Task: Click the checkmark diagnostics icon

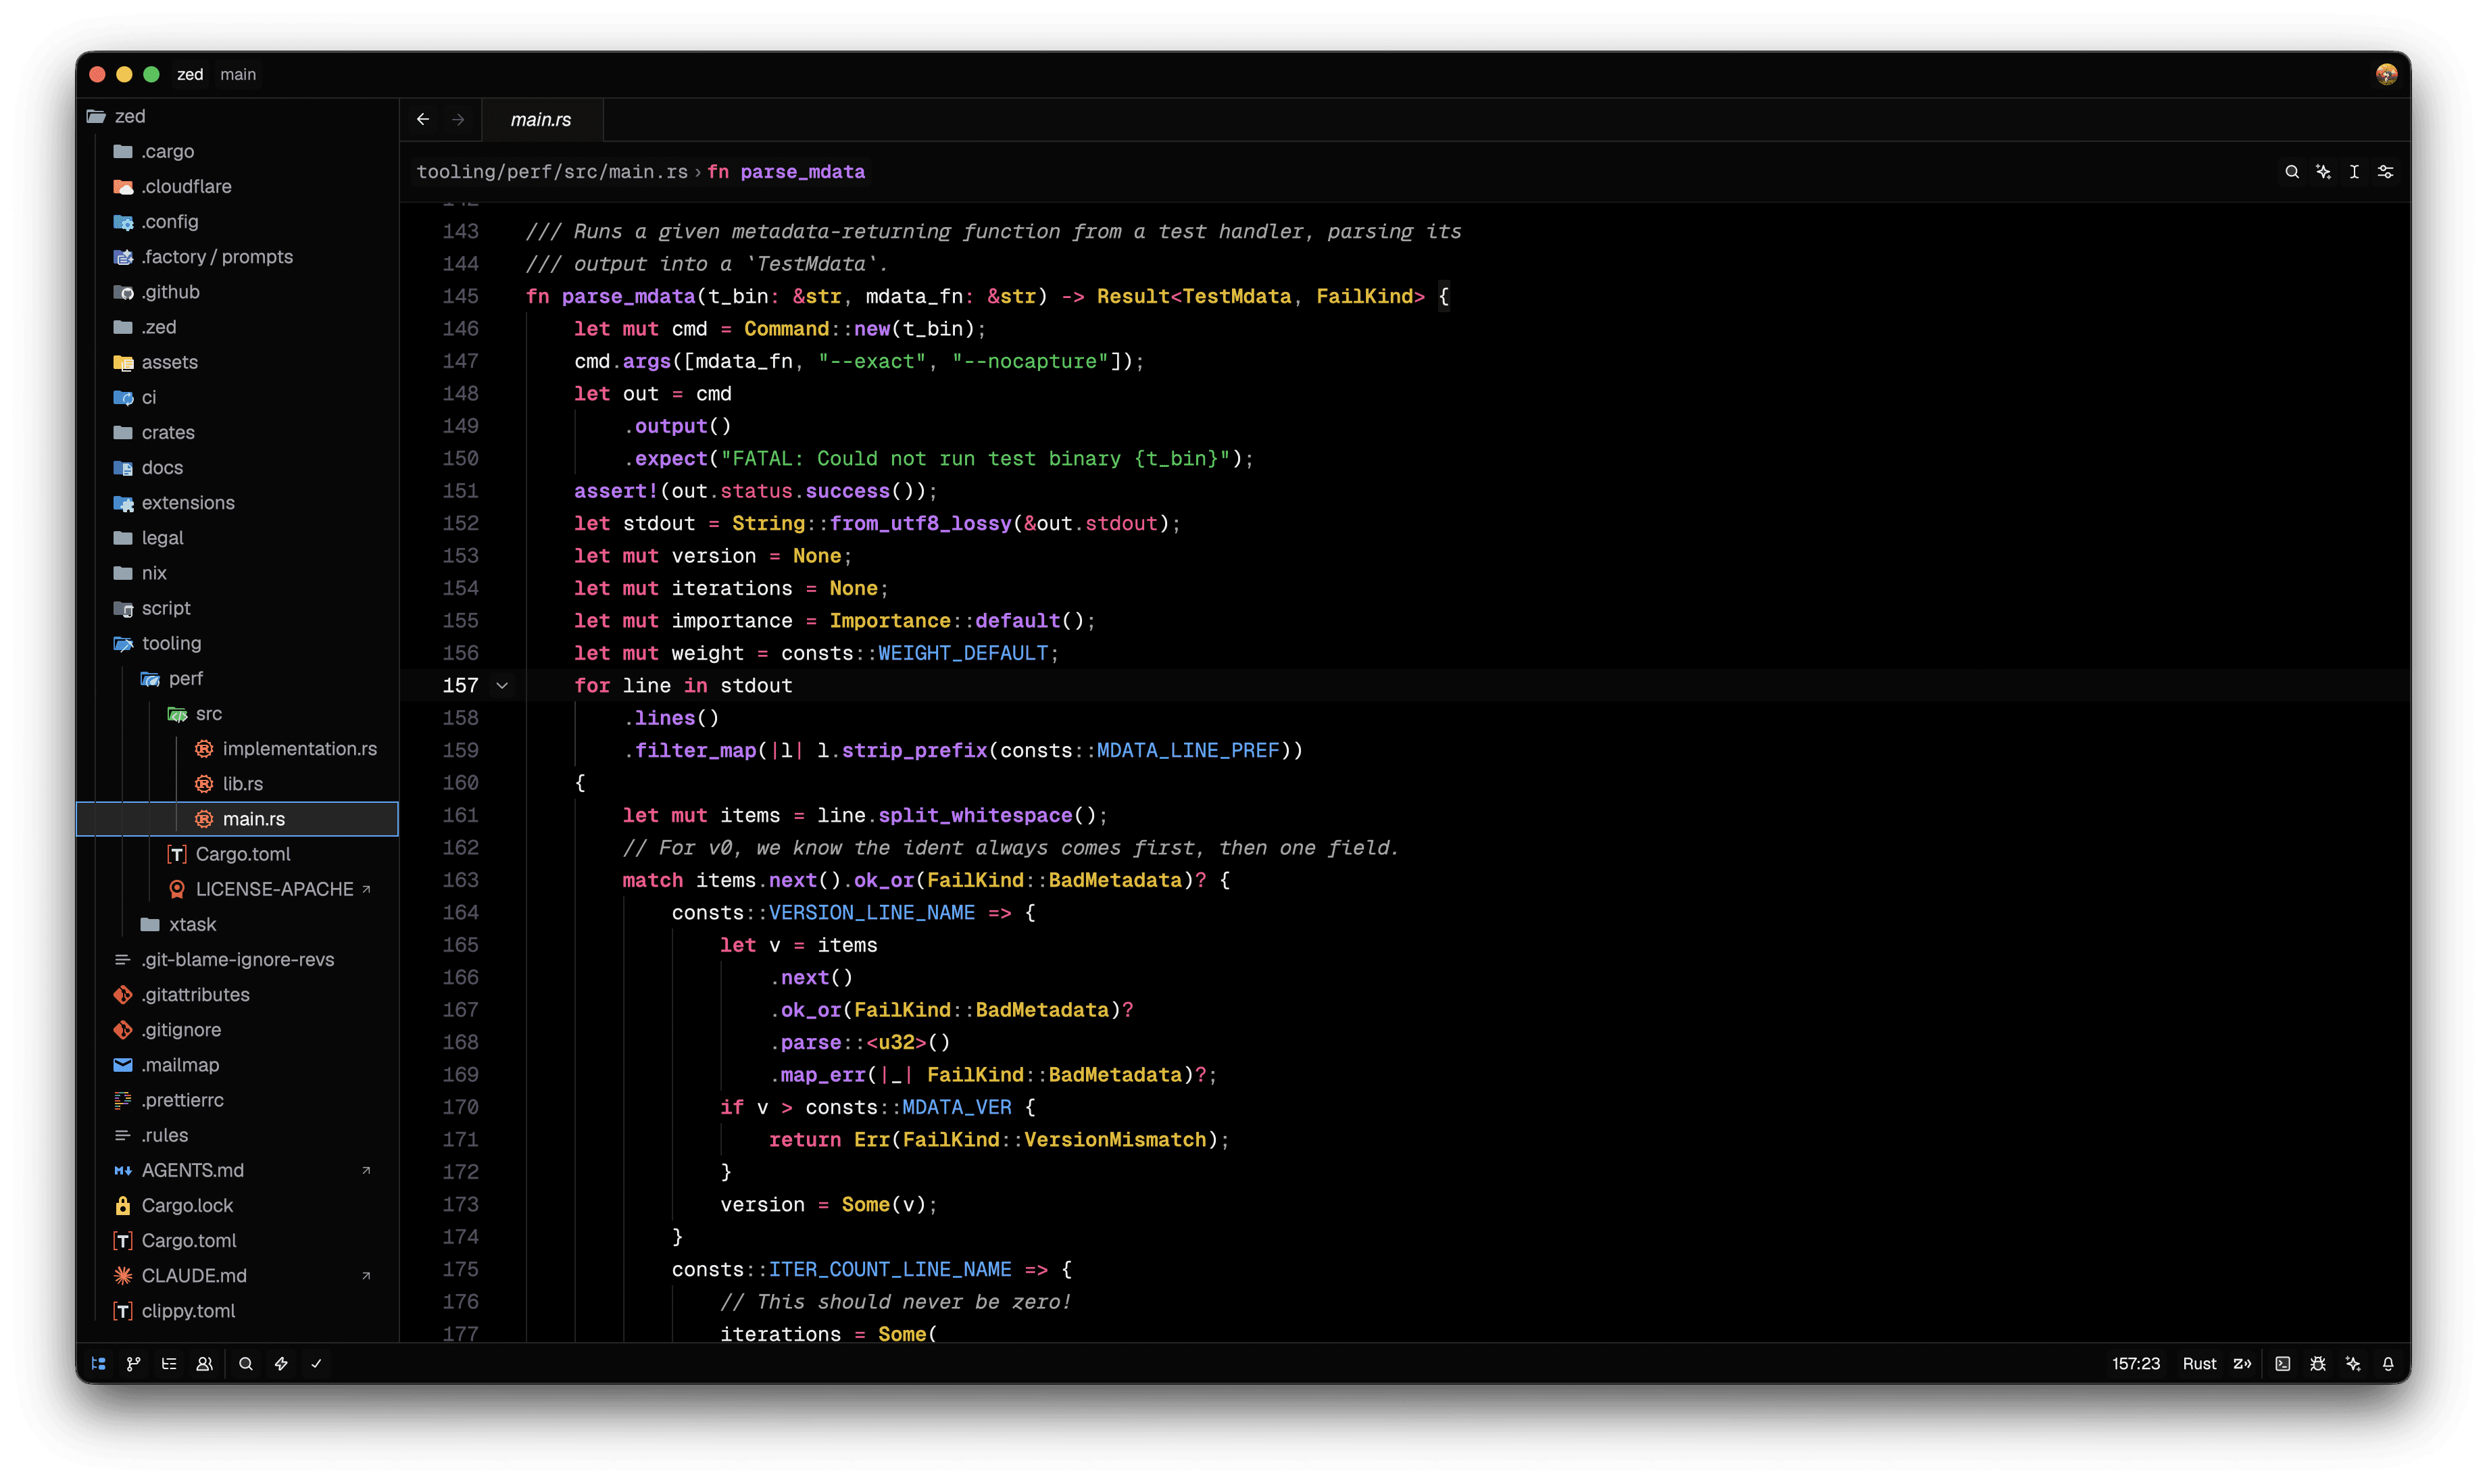Action: click(x=316, y=1363)
